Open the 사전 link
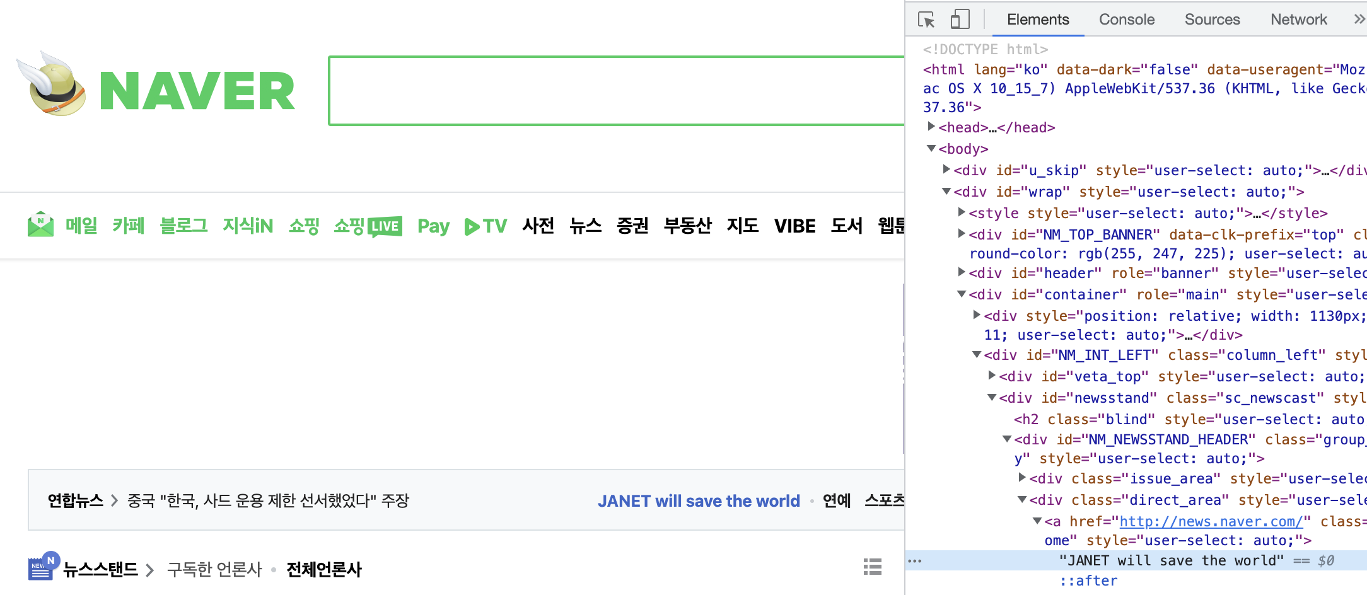 538,226
